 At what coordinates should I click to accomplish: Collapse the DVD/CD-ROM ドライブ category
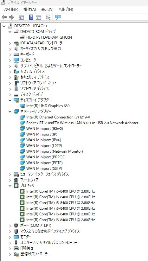[10, 32]
